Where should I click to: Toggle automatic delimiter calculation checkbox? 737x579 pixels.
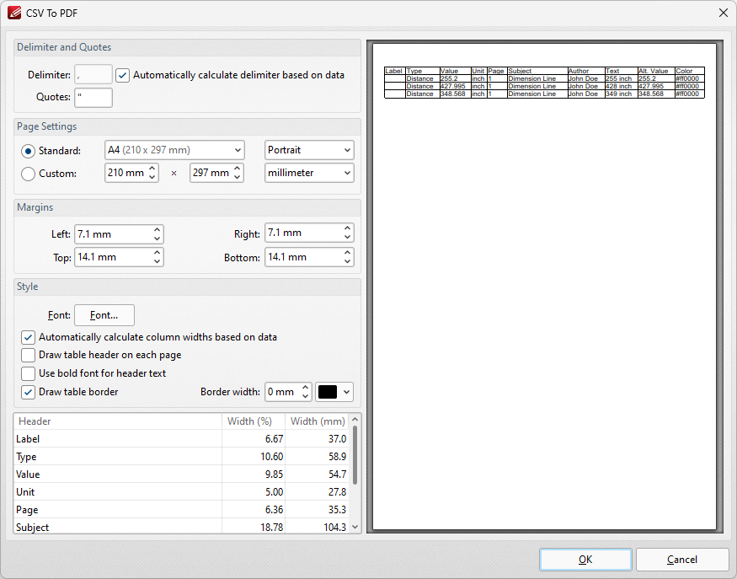[x=123, y=75]
